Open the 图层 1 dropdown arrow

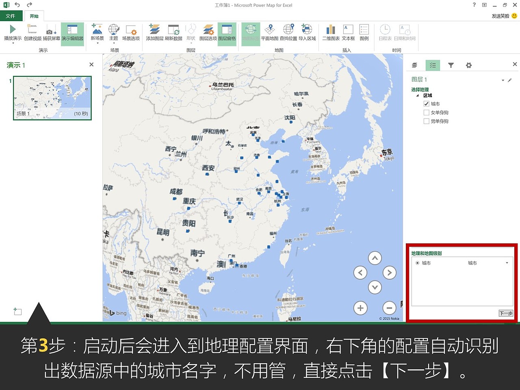pos(503,80)
